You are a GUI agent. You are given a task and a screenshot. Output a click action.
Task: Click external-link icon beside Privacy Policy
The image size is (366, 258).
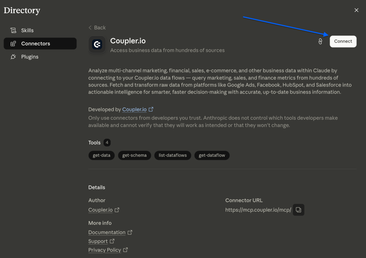pos(125,250)
